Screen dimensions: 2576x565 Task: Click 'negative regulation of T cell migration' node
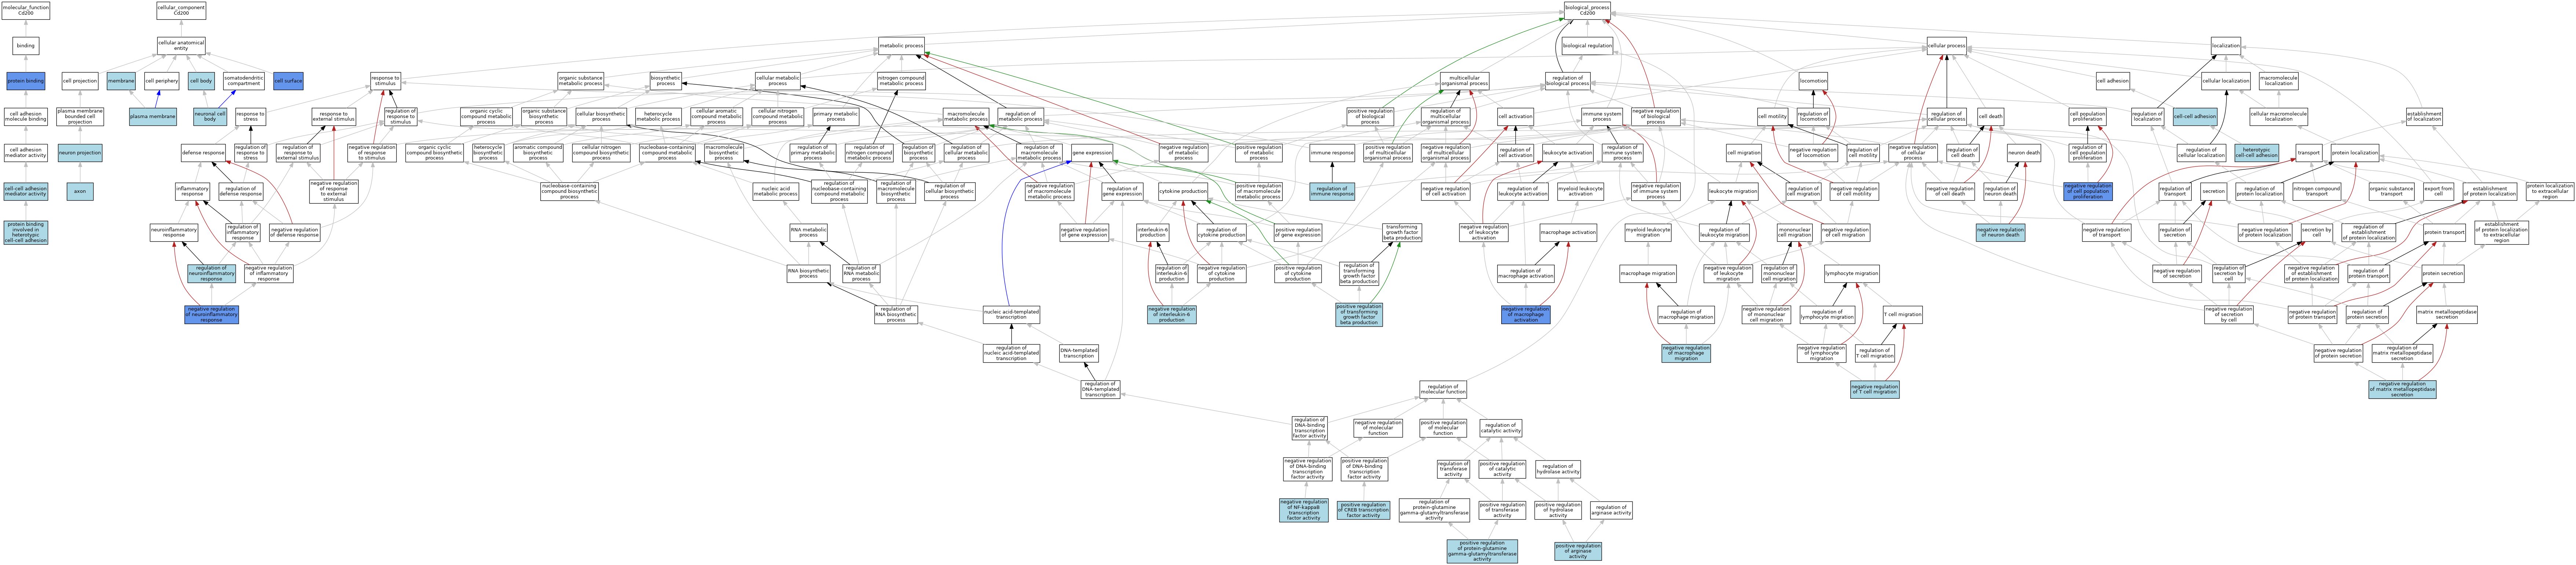[1874, 390]
